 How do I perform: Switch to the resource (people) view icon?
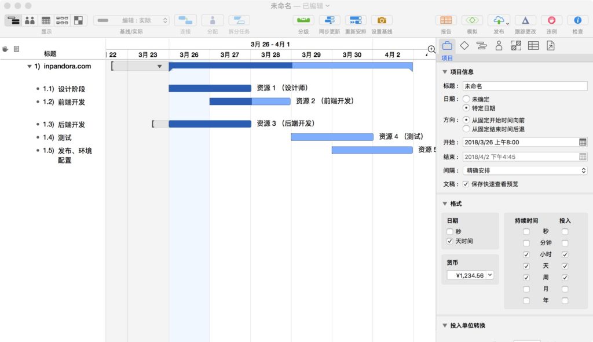pyautogui.click(x=30, y=20)
